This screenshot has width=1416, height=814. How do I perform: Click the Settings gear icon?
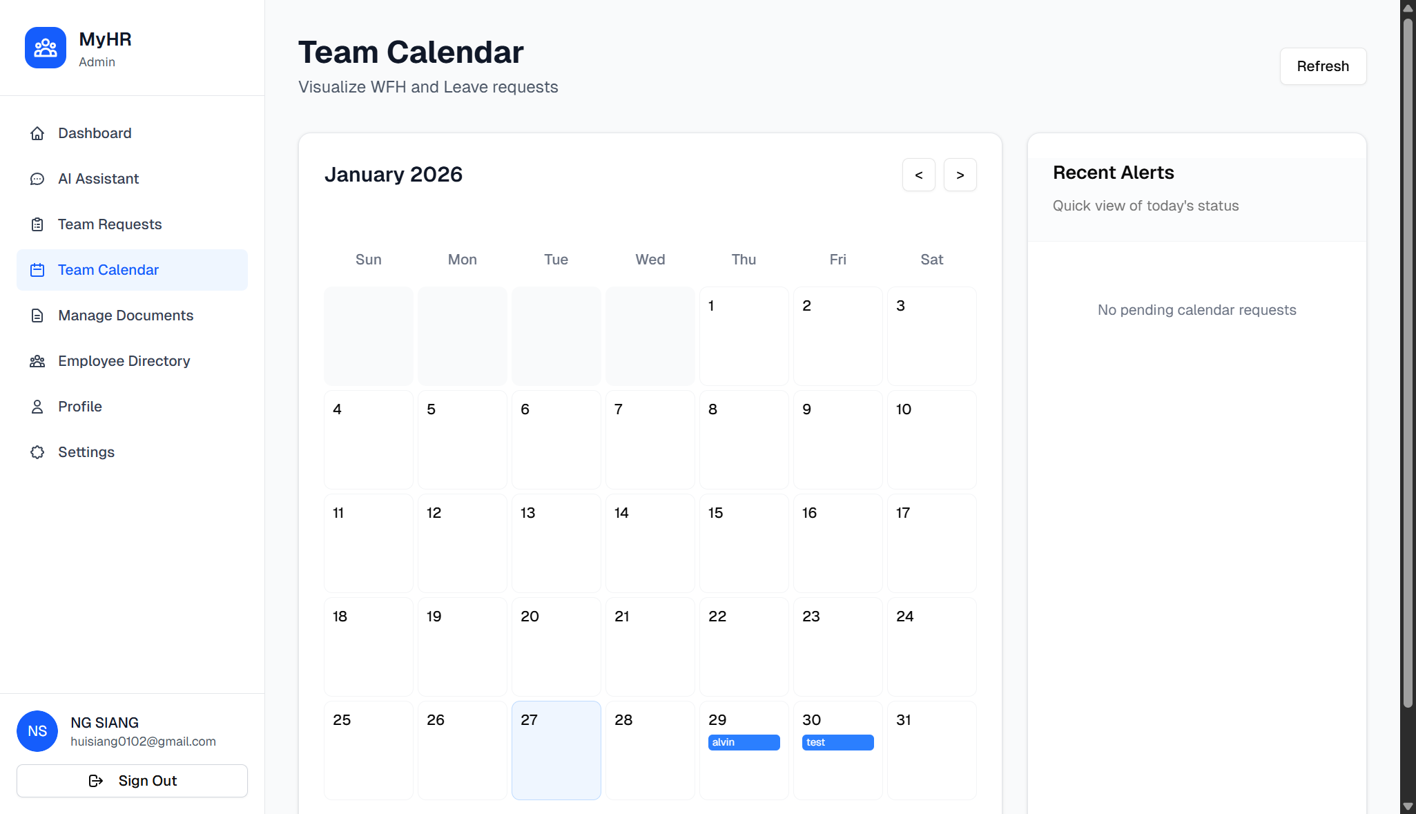(x=37, y=452)
